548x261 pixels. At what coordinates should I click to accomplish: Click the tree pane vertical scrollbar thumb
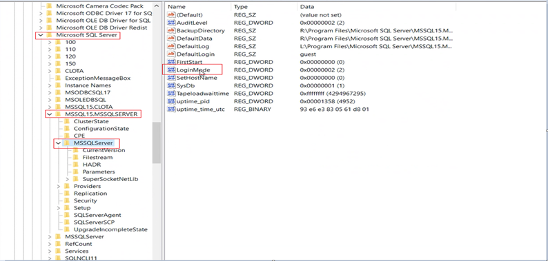click(x=157, y=143)
